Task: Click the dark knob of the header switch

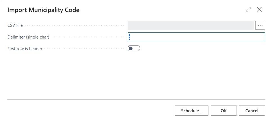Action: (131, 49)
